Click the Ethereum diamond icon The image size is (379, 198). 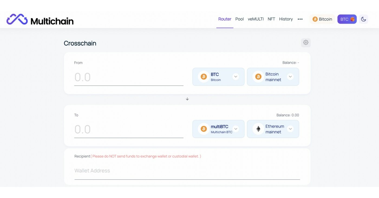tap(258, 129)
